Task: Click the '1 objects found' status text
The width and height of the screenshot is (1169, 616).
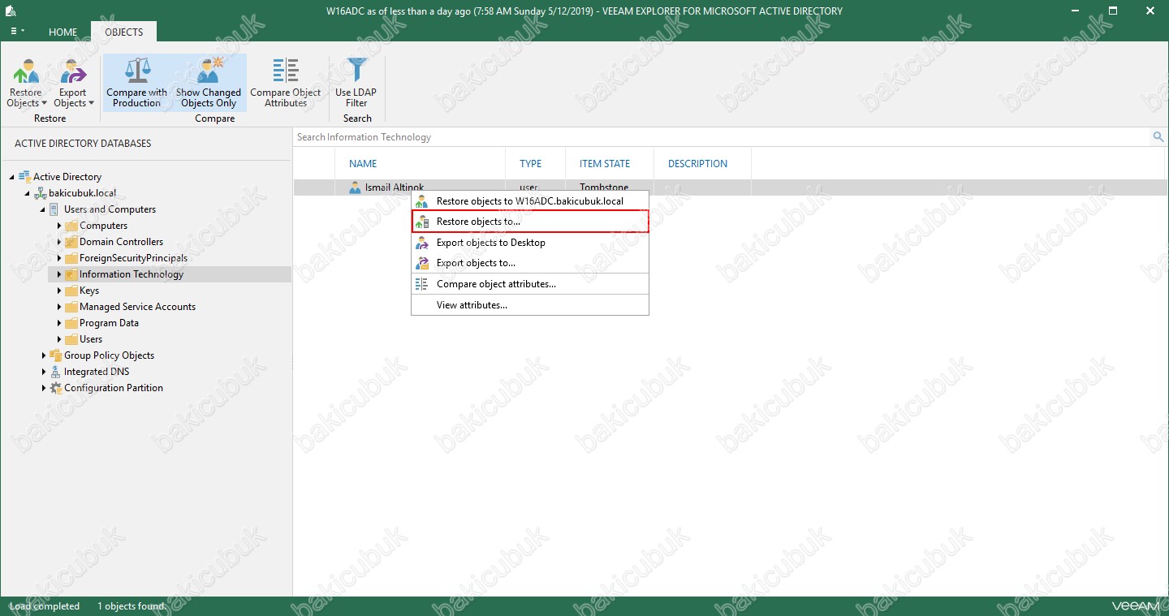Action: coord(131,606)
